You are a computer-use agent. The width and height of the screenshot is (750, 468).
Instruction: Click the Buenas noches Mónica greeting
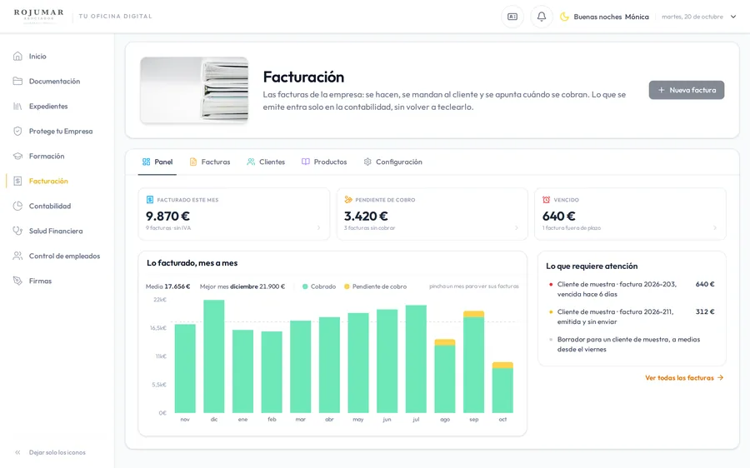click(x=612, y=17)
